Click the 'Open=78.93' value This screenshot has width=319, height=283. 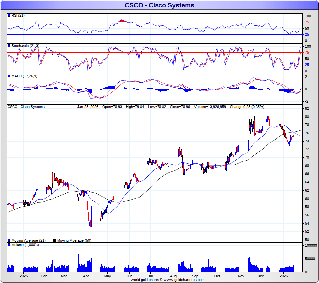112,107
